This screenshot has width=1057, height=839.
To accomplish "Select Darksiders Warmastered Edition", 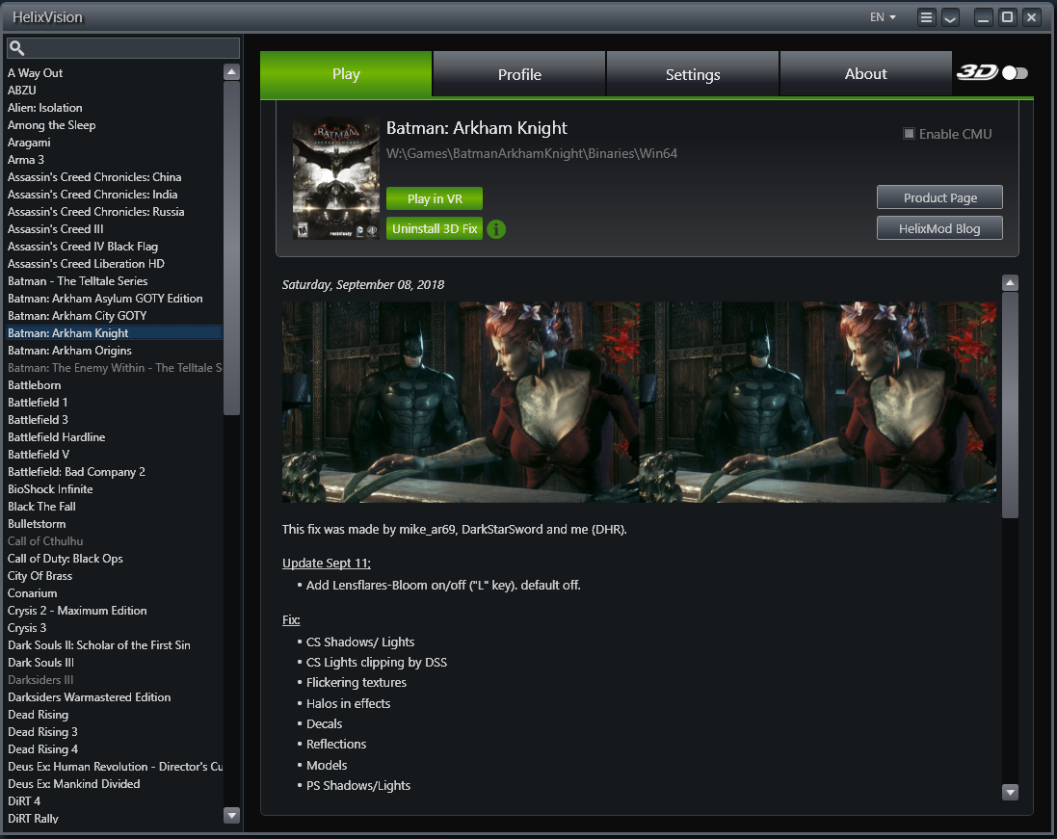I will coord(89,697).
